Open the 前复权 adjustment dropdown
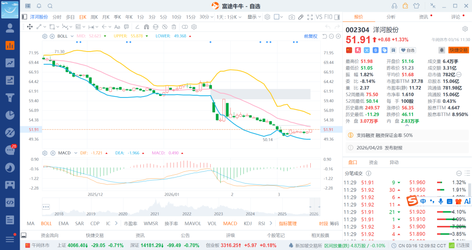Viewport: 472px width, 250px height. click(x=311, y=36)
